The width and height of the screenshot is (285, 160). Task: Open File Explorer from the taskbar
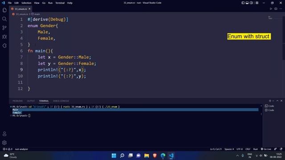coord(147,156)
